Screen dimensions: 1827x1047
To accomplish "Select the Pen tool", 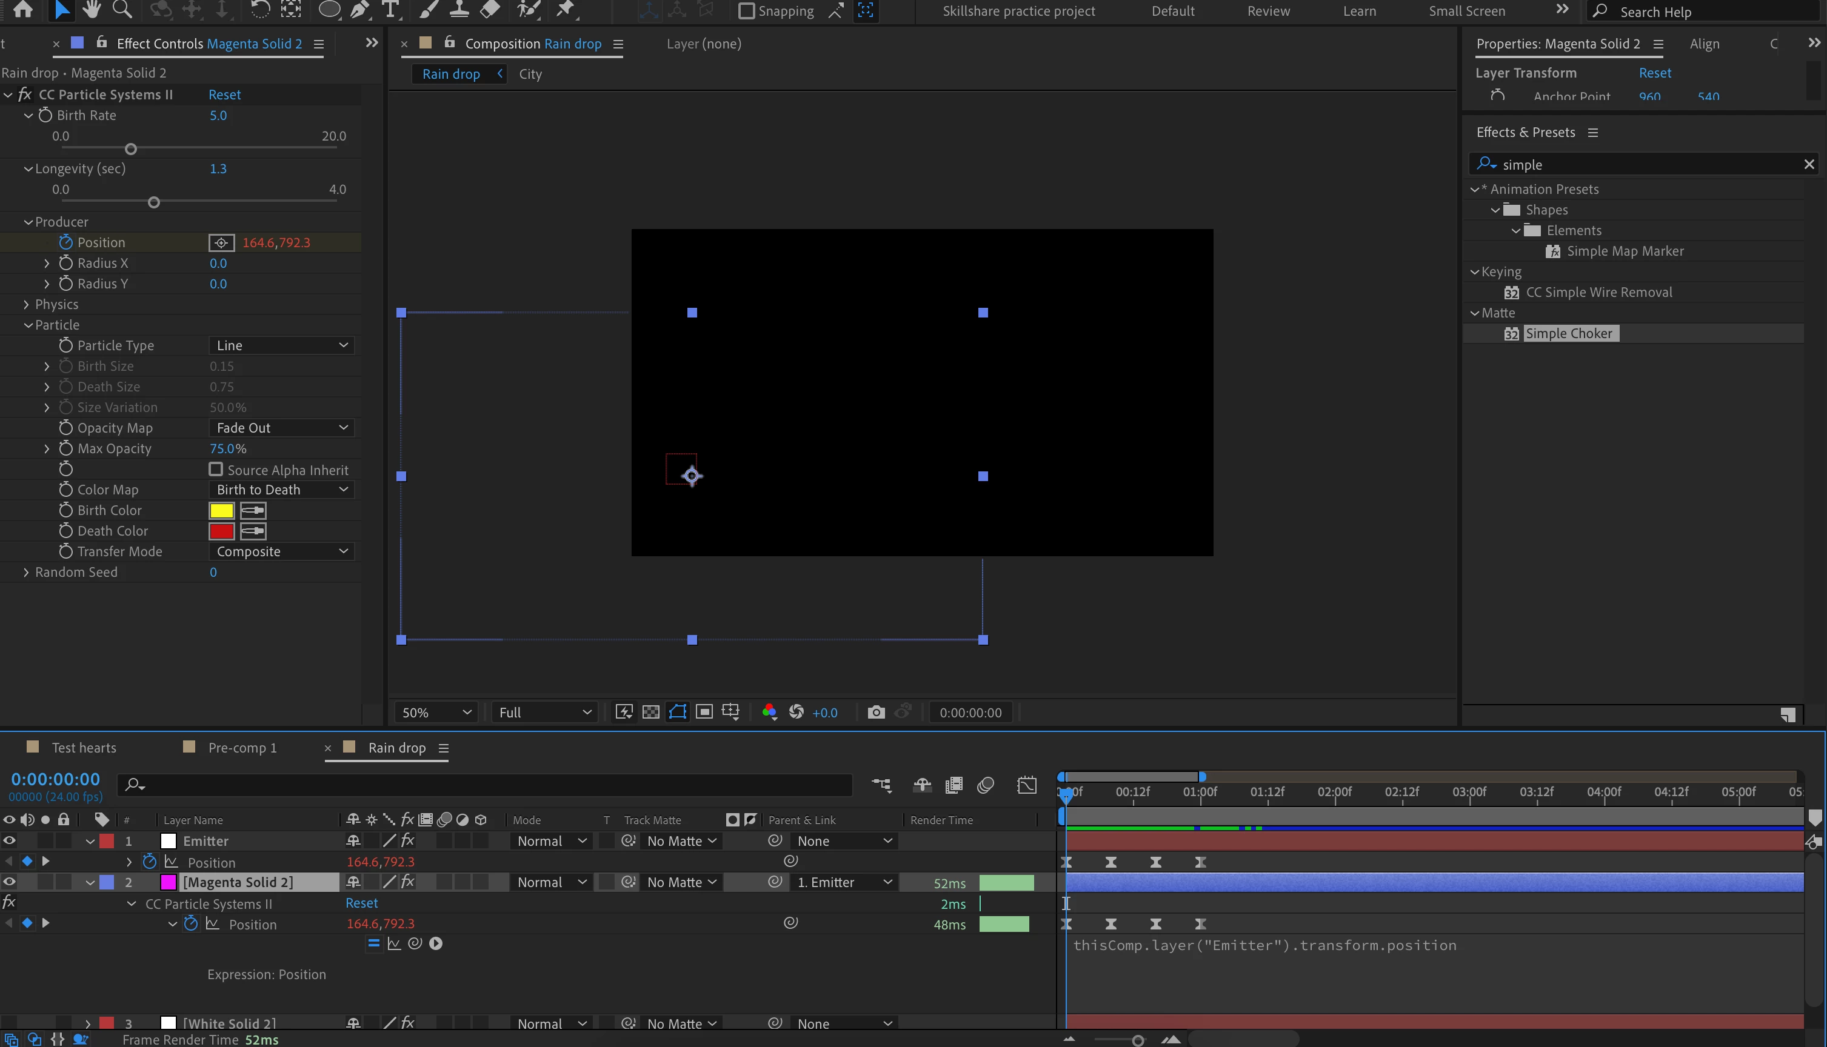I will tap(359, 9).
